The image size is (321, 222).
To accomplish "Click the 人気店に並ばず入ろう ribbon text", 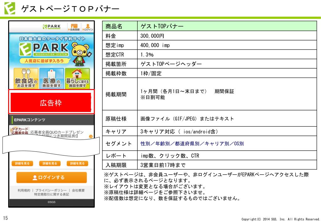I will (44, 61).
